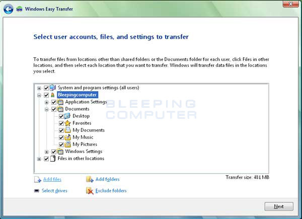Open the Select drives link
Screen dimensions: 302x219
pyautogui.click(x=54, y=191)
